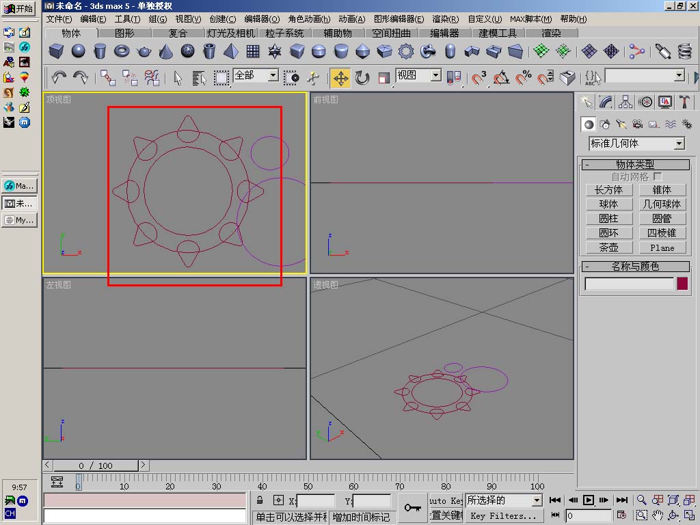Toggle the Percent Snap icon

[523, 78]
